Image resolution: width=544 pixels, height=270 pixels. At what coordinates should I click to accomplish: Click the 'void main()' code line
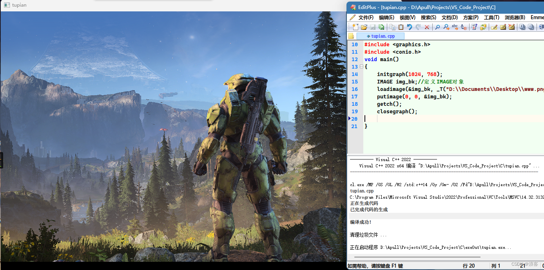[381, 60]
